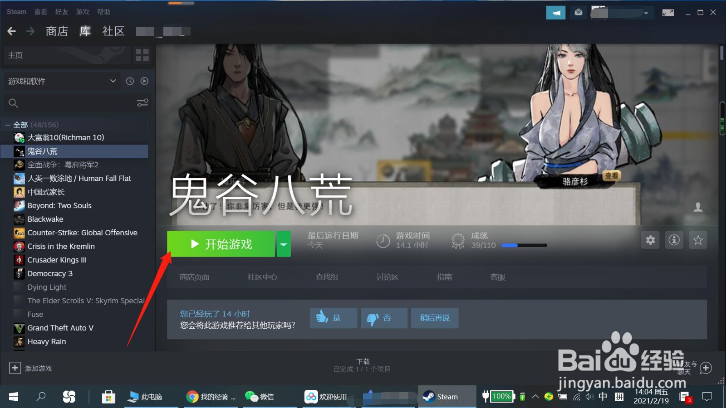This screenshot has height=408, width=726.
Task: Open Microsoft Store taskbar icon
Action: click(108, 397)
